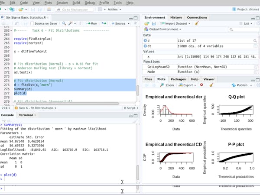Image resolution: width=260 pixels, height=195 pixels.
Task: Click the project cube icon
Action: pos(234,9)
